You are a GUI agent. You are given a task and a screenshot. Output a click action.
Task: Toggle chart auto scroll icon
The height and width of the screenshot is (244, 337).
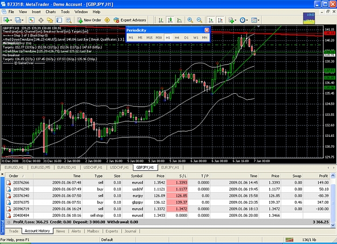point(211,20)
